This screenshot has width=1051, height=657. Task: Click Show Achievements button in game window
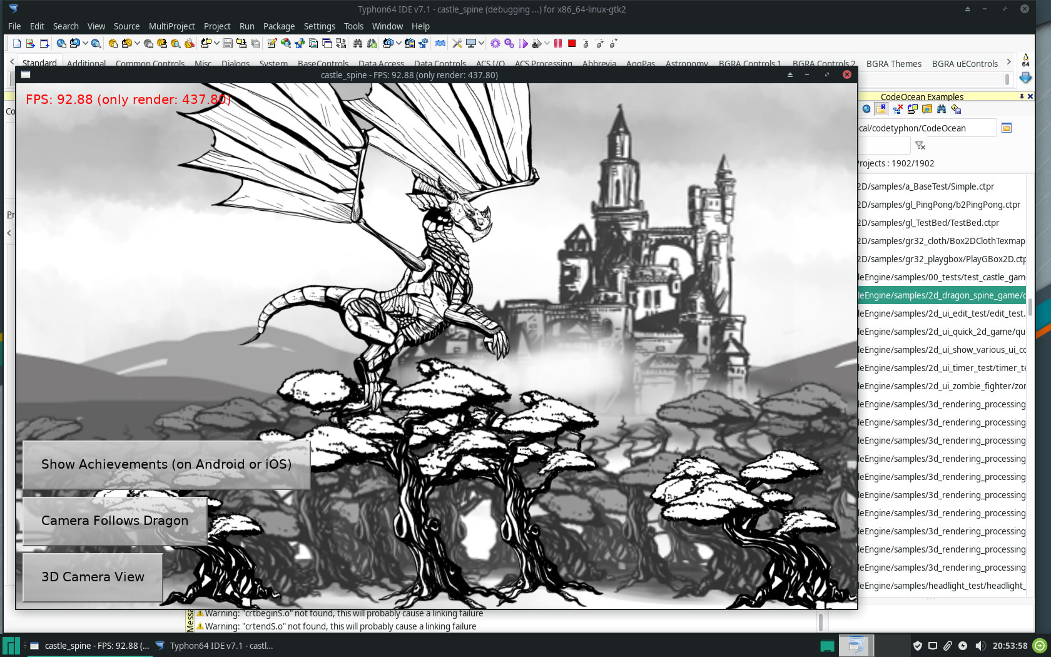coord(166,464)
